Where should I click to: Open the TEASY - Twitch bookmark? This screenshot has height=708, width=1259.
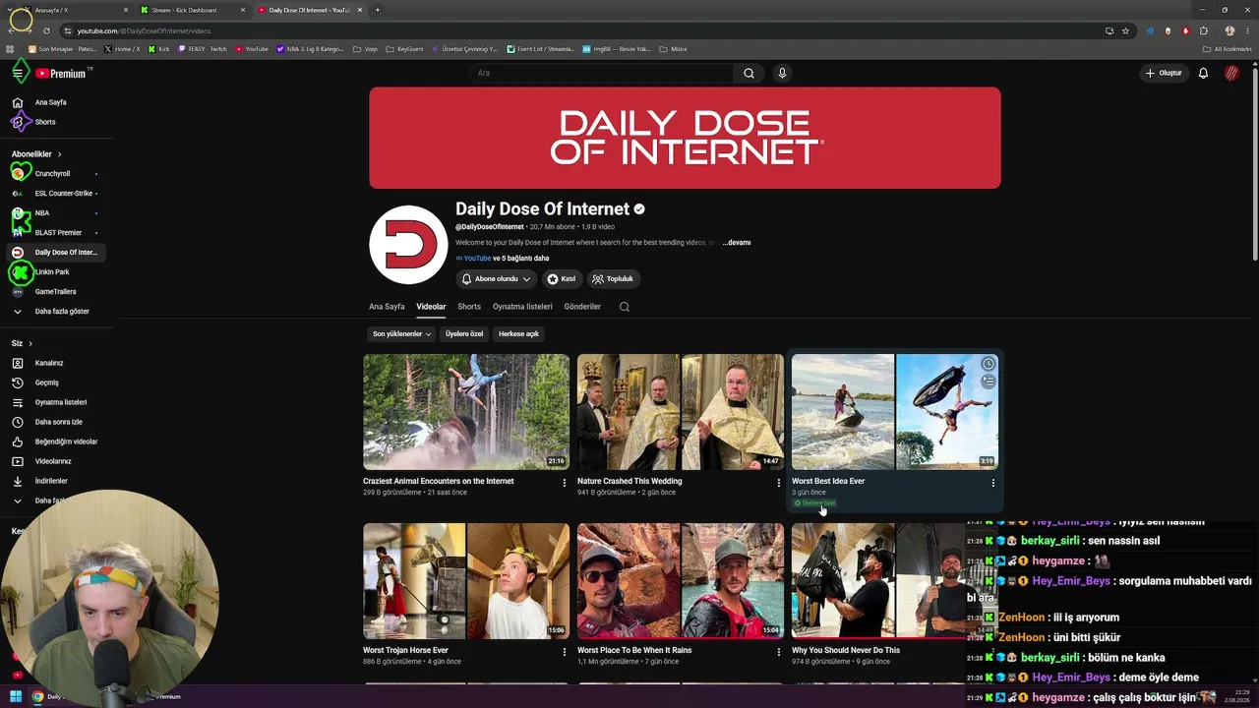pyautogui.click(x=203, y=49)
